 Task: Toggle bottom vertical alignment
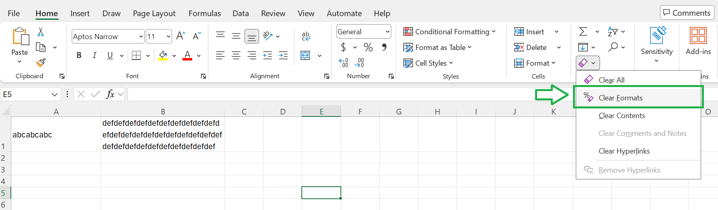[x=252, y=36]
